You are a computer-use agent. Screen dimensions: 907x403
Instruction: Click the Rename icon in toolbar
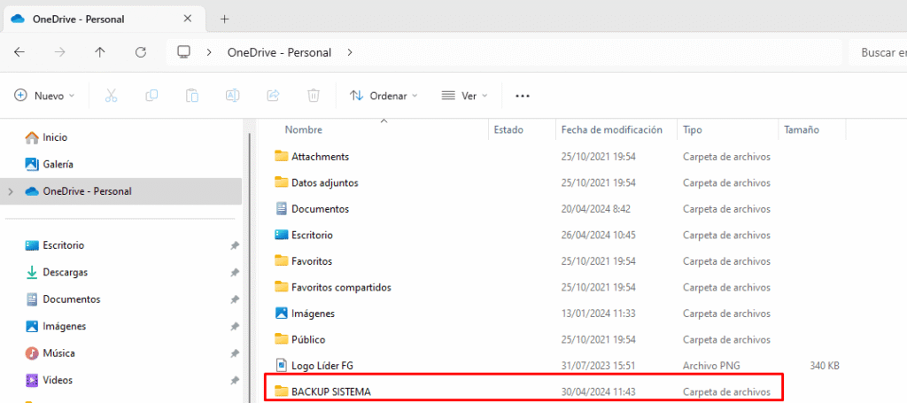click(232, 96)
